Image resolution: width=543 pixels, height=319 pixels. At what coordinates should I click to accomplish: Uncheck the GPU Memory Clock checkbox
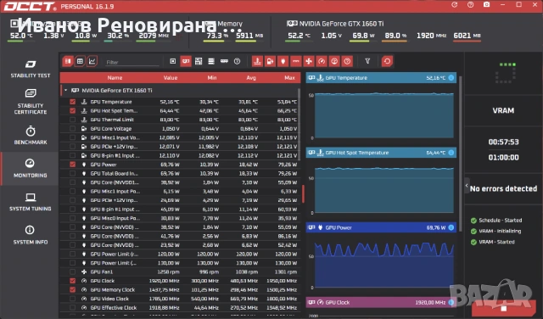pos(72,290)
